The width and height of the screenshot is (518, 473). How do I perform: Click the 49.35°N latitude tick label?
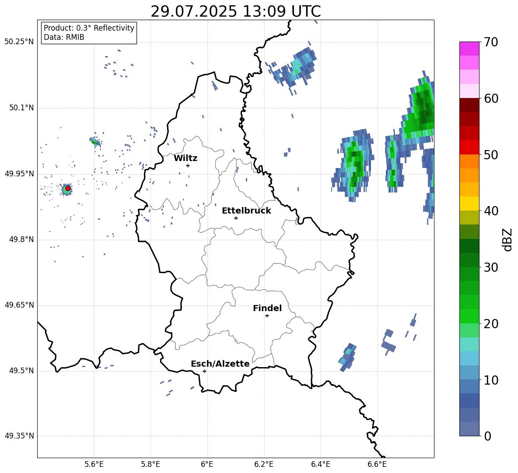coord(19,436)
